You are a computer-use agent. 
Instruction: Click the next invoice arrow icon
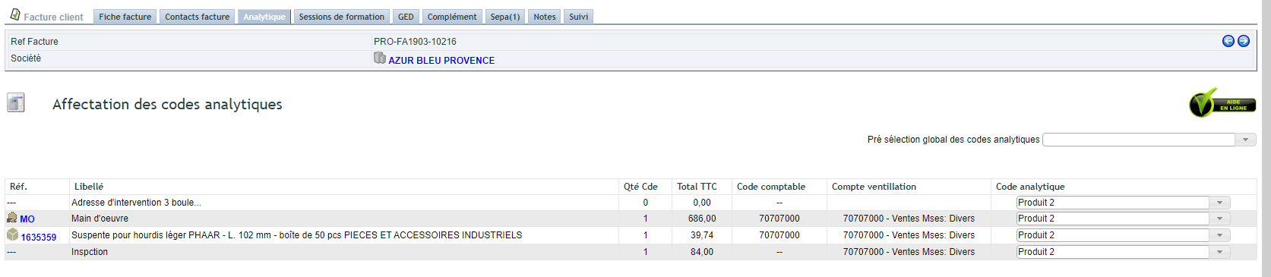[x=1244, y=41]
